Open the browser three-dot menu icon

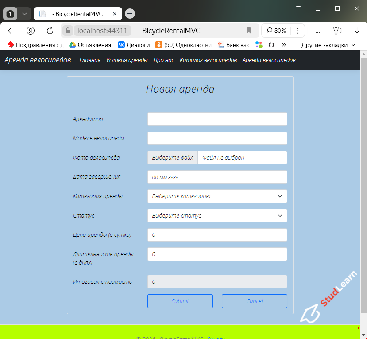[298, 31]
